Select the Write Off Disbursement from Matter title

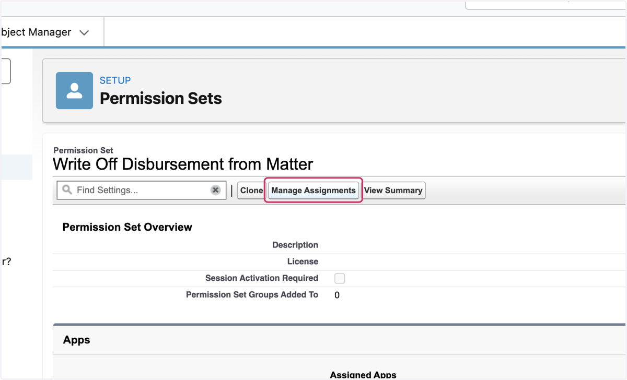point(183,164)
